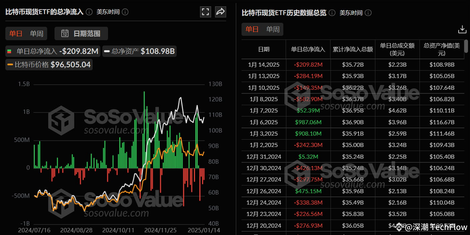The height and width of the screenshot is (235, 470).
Task: Click the 日期 column header
Action: tap(264, 49)
